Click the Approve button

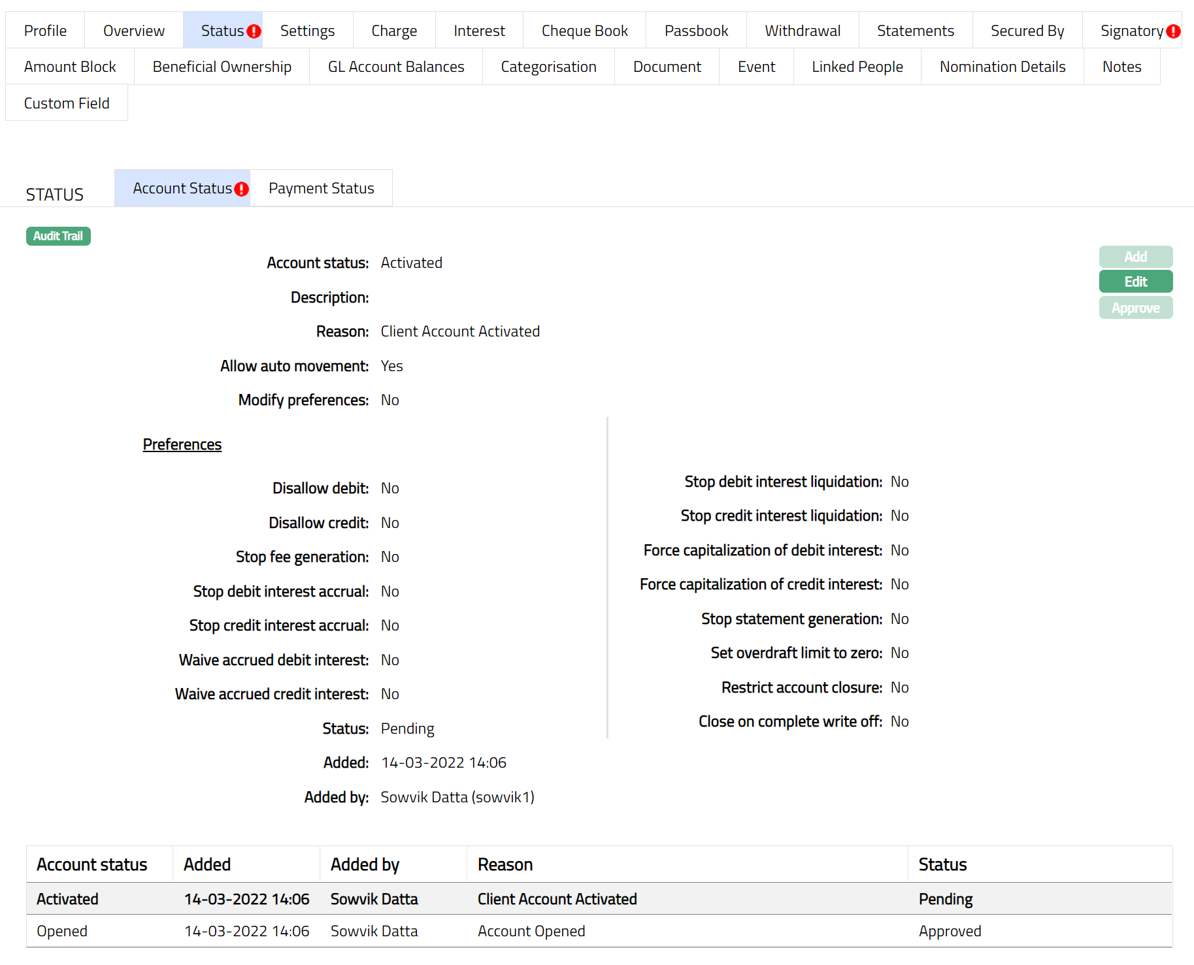coord(1135,308)
